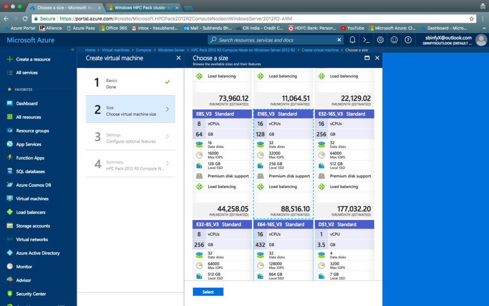Click 88,516.10 price on E16S_V3

click(295, 209)
